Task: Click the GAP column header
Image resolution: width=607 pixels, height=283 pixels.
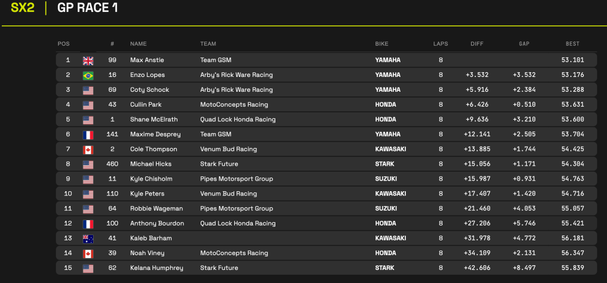Action: (x=524, y=44)
